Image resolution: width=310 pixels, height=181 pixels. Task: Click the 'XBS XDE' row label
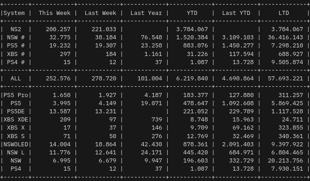pyautogui.click(x=16, y=120)
